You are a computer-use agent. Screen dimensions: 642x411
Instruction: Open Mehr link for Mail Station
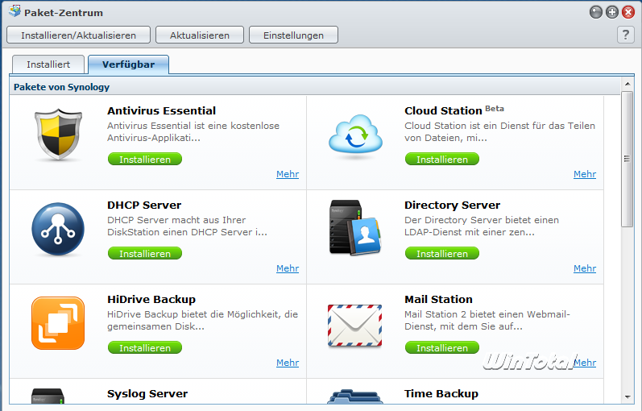pos(585,363)
